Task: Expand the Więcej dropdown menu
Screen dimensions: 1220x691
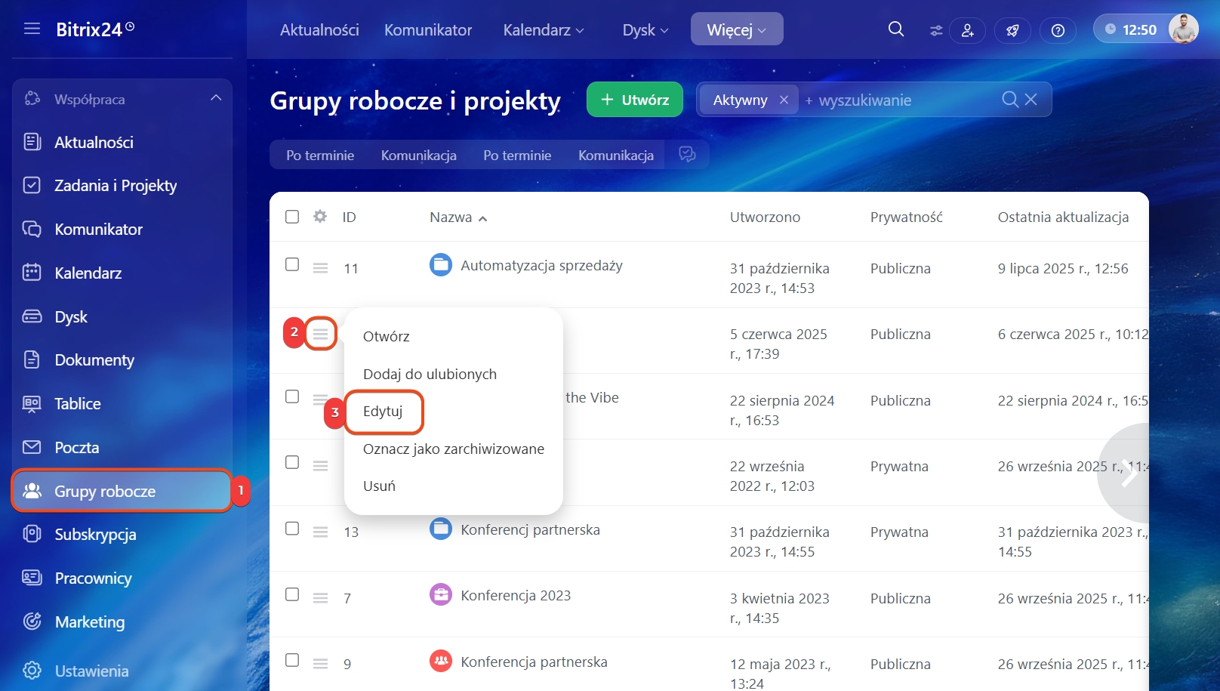Action: coord(736,29)
